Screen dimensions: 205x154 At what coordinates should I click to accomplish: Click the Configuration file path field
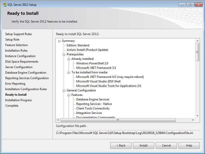click(x=128, y=133)
